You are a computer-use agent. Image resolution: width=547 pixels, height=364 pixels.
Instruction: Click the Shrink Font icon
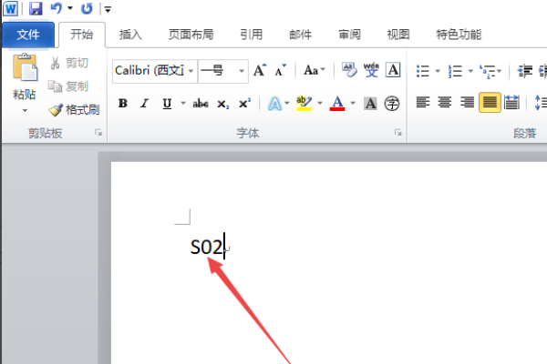pyautogui.click(x=280, y=70)
